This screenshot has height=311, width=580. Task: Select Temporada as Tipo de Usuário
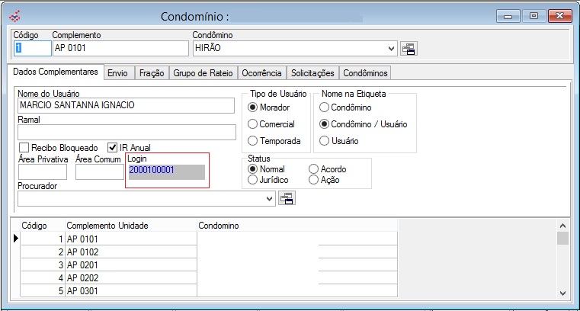(x=254, y=141)
